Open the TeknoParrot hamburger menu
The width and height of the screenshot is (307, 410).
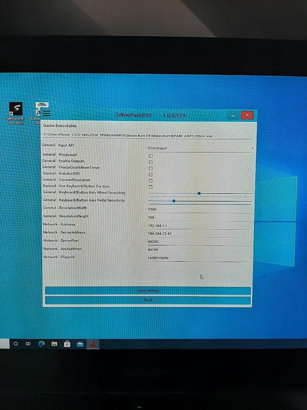[x=47, y=114]
